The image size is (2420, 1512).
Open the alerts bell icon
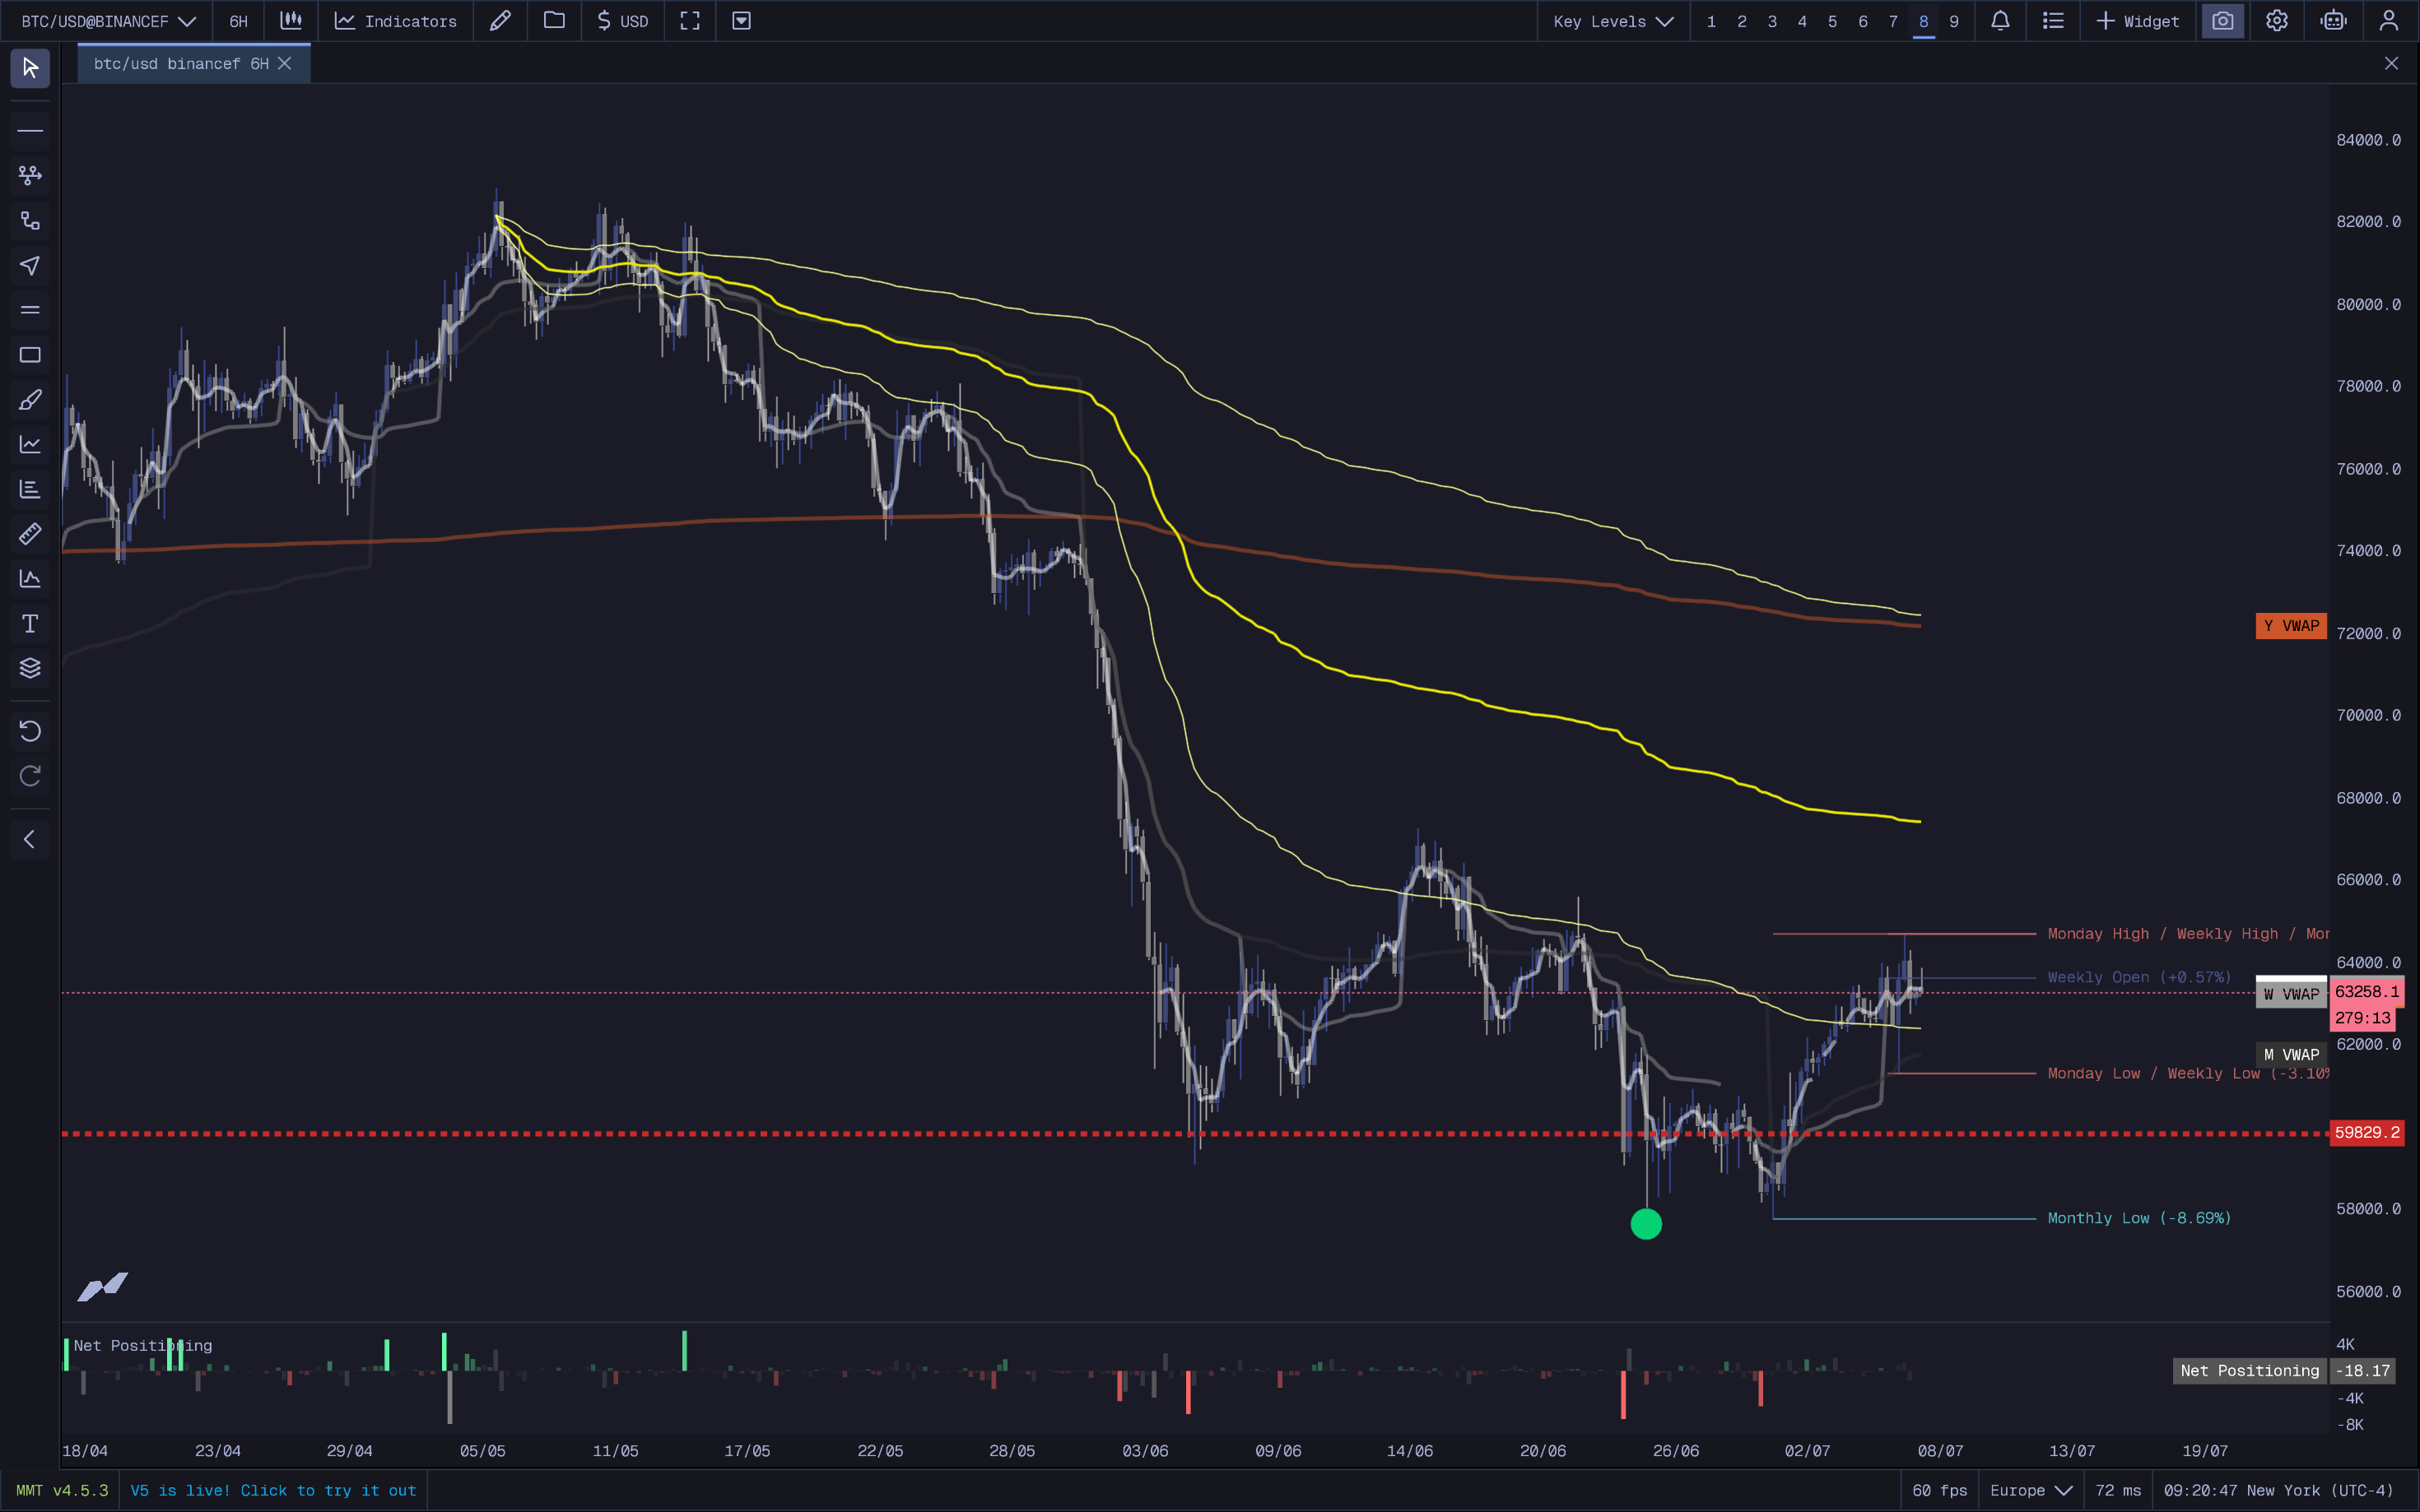pos(2000,21)
